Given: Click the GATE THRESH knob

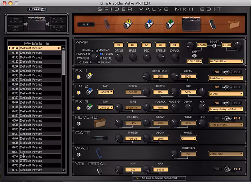Looking at the screenshot, I should click(x=119, y=138).
